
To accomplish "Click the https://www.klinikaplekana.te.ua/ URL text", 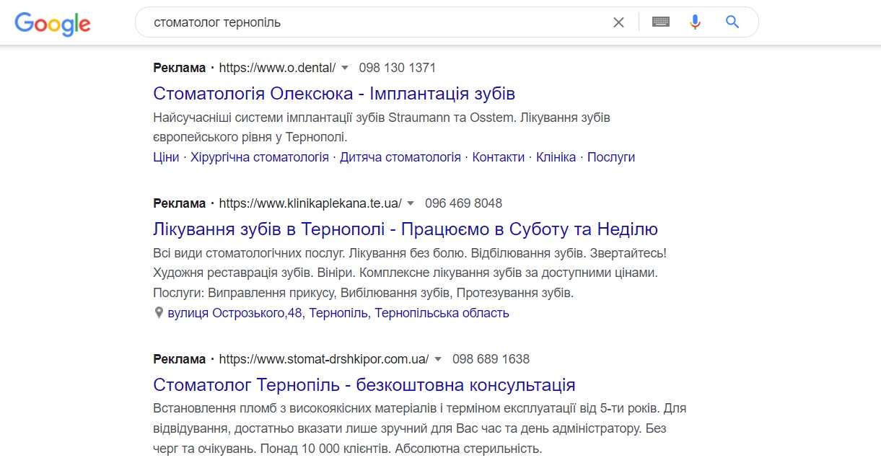I will tap(310, 203).
